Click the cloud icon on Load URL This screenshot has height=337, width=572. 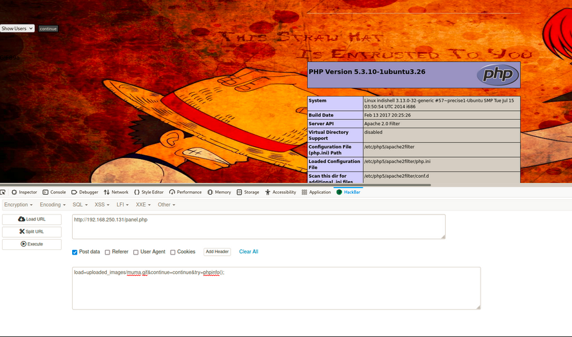(x=21, y=219)
